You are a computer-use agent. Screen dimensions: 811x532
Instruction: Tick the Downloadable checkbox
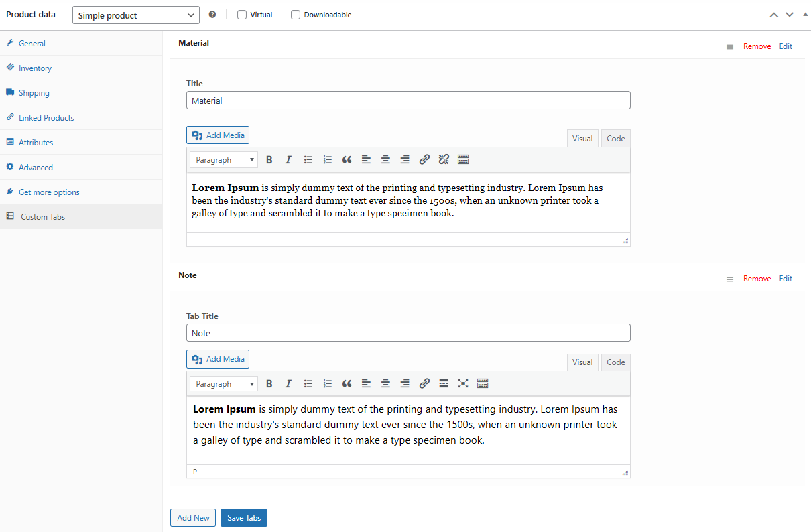(296, 15)
